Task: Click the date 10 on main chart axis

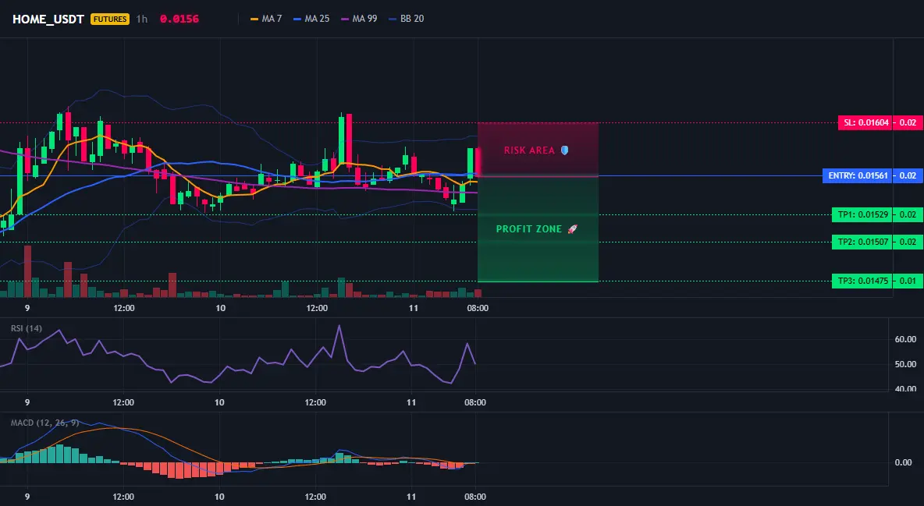Action: click(x=220, y=308)
